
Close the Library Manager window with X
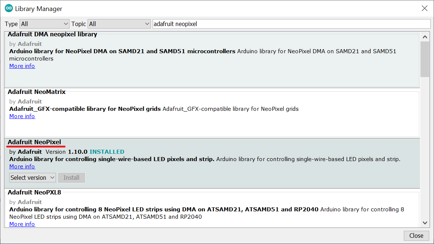pyautogui.click(x=424, y=8)
